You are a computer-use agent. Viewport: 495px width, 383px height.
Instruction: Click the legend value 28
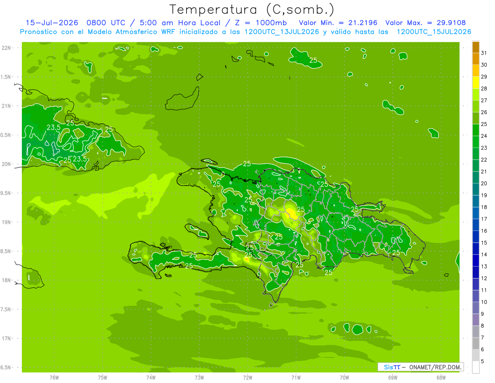484,88
